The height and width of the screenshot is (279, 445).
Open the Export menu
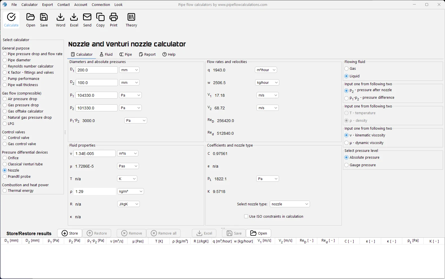coord(48,4)
